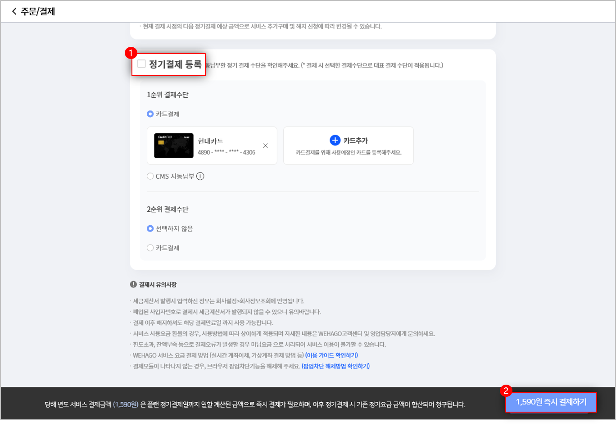
Task: Click the 현대카드 masked card number
Action: (226, 152)
